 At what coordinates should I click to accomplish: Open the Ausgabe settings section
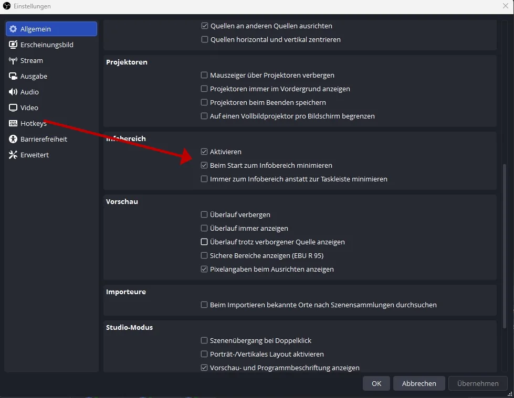click(51, 76)
